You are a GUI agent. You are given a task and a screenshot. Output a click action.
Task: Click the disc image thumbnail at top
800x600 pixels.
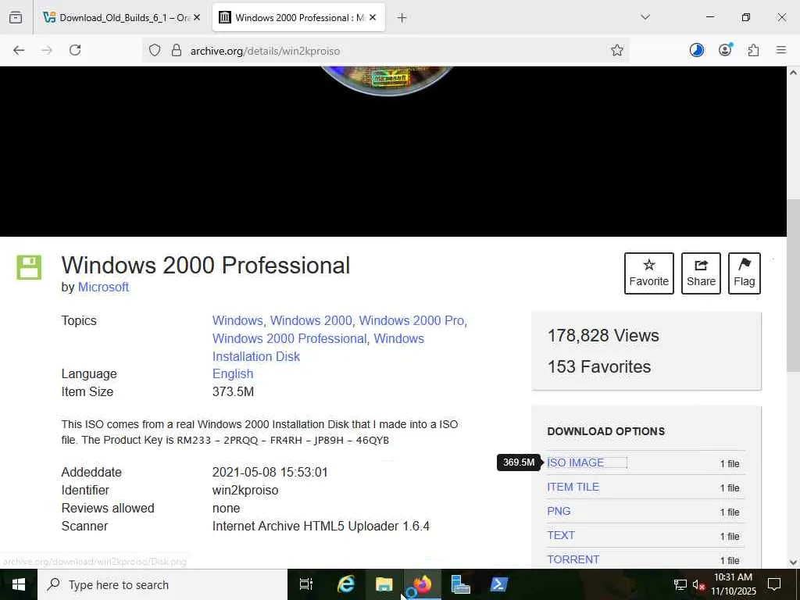[387, 81]
